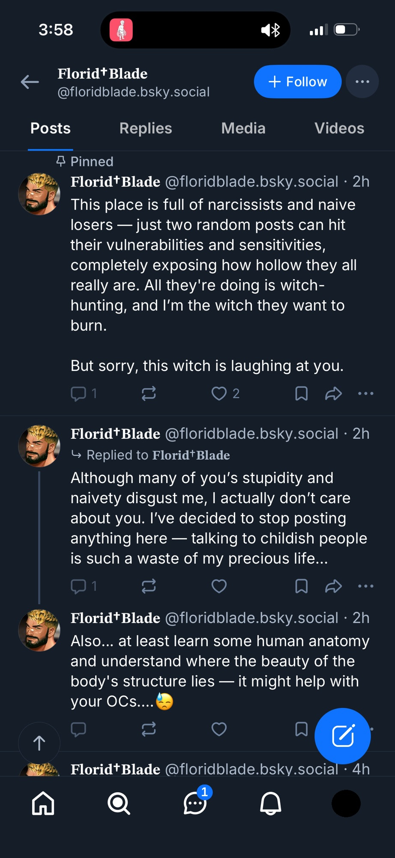The image size is (395, 858).
Task: Reply to the 'stop posting' post
Action: pyautogui.click(x=78, y=586)
